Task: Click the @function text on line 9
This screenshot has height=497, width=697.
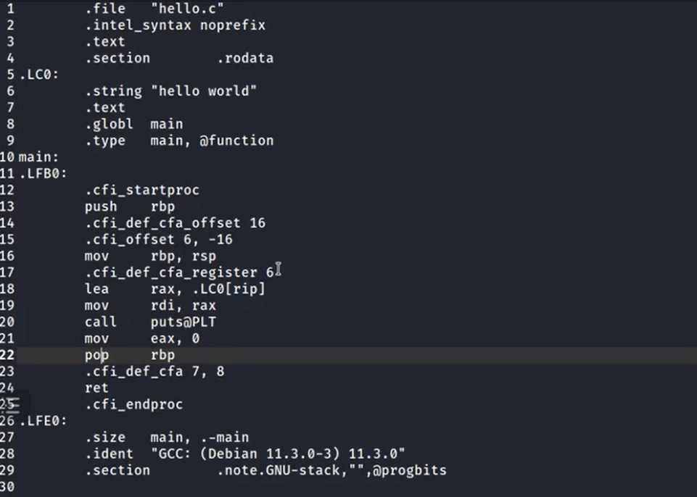Action: pos(236,141)
